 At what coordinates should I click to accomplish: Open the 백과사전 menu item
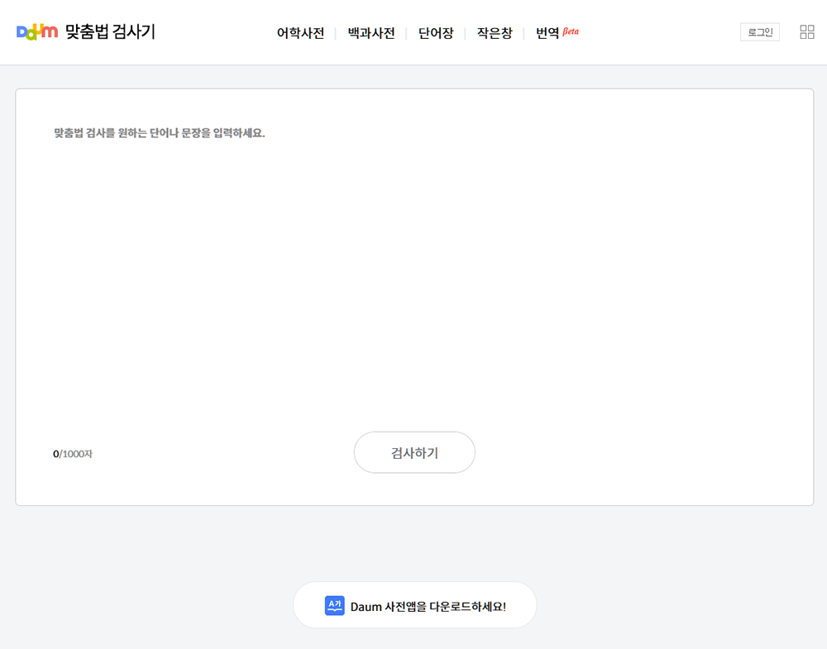370,34
